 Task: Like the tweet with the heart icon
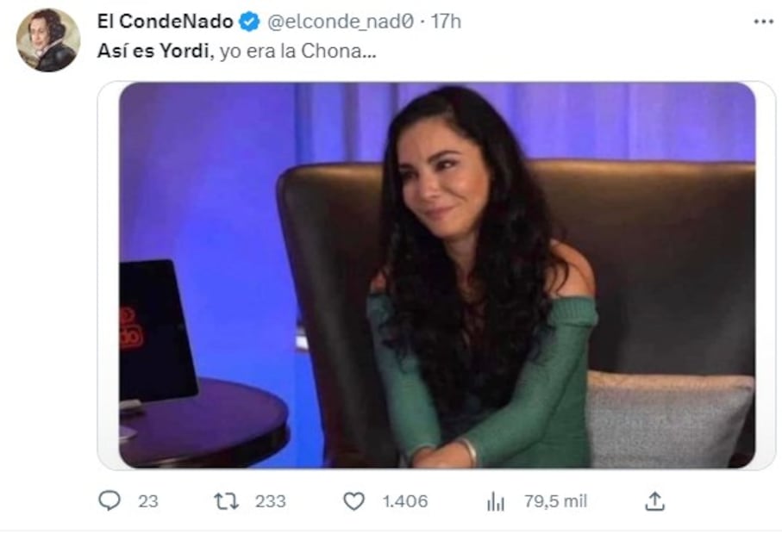tap(354, 501)
